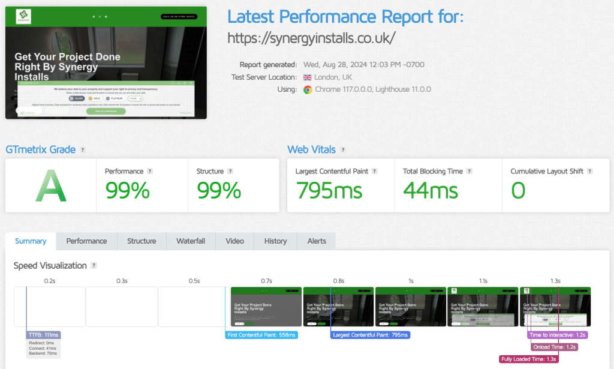
Task: Open the Web Vitals help icon
Action: click(343, 149)
